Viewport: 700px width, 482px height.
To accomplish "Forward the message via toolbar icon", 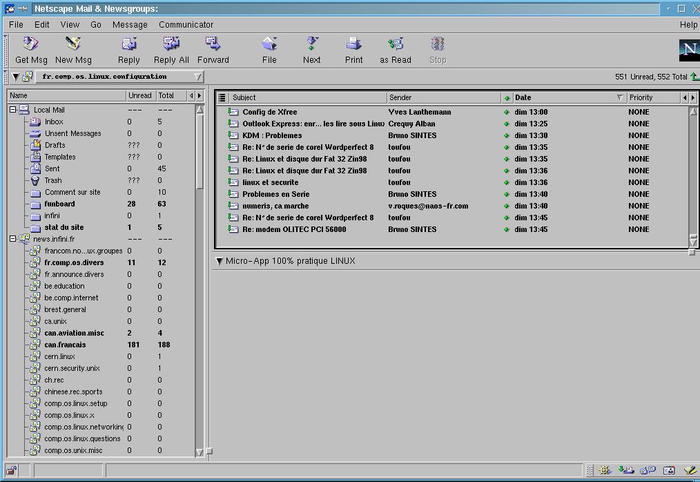I will 213,44.
